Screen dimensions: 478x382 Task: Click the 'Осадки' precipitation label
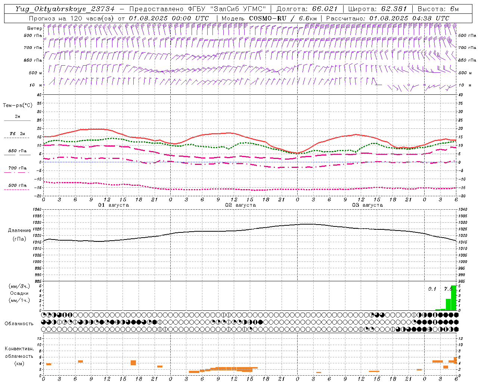(19, 293)
